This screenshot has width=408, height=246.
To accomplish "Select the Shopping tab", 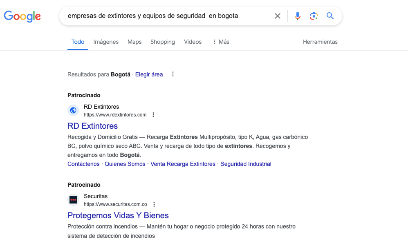I will tap(163, 42).
